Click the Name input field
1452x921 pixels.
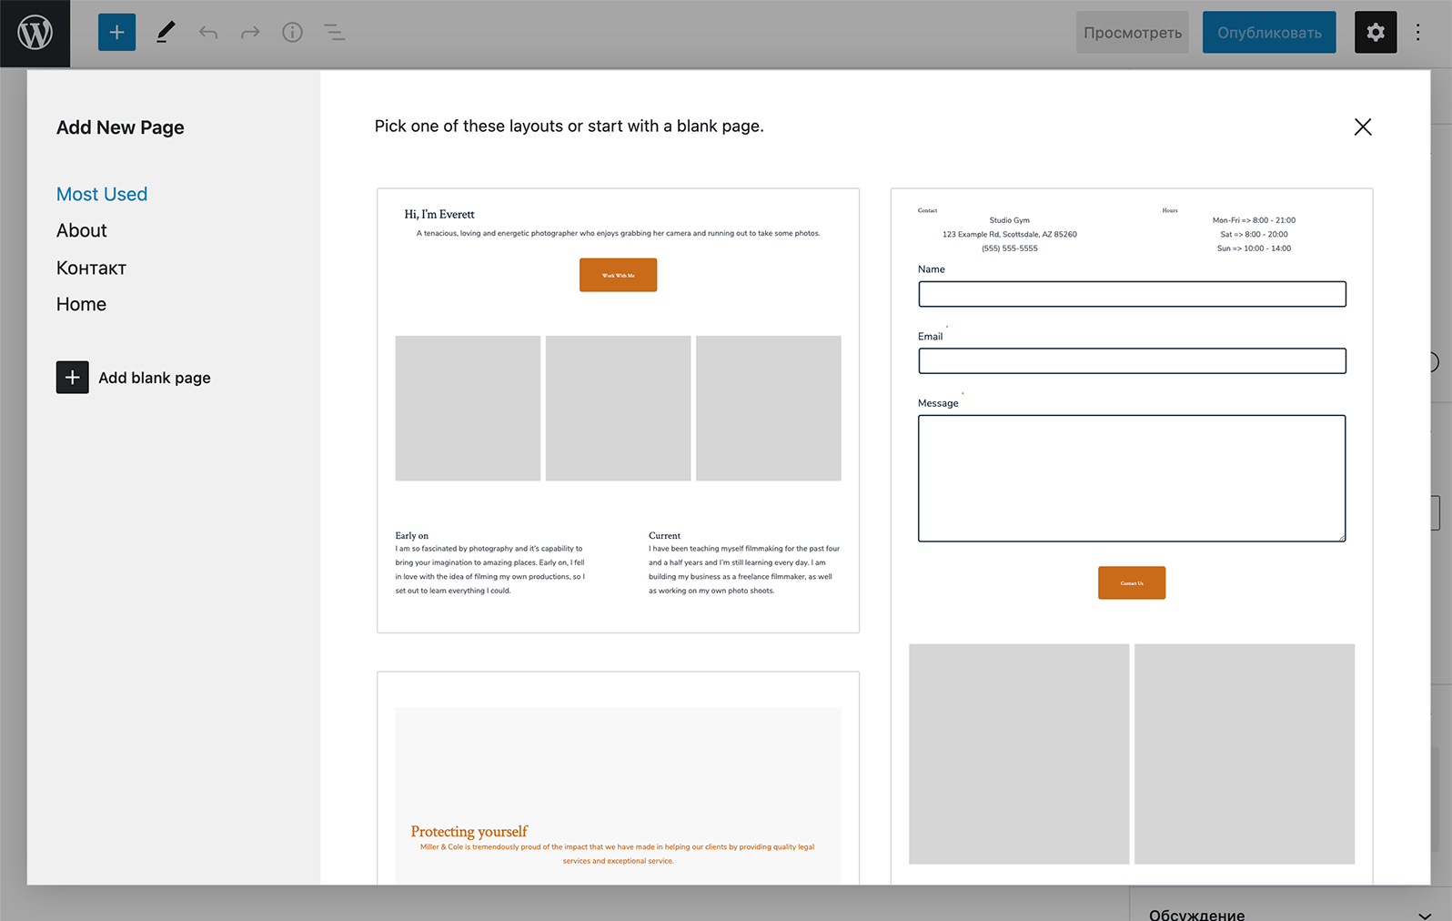click(1132, 294)
